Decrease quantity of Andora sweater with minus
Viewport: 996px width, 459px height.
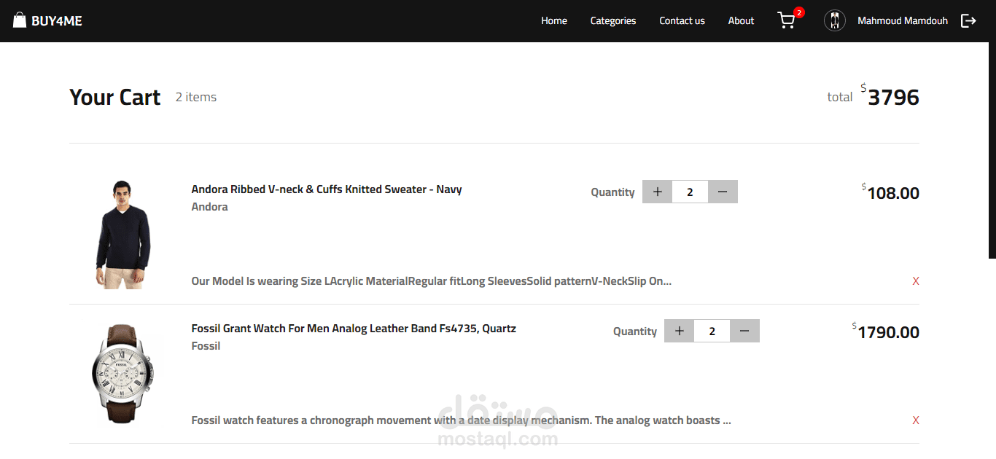(x=723, y=192)
